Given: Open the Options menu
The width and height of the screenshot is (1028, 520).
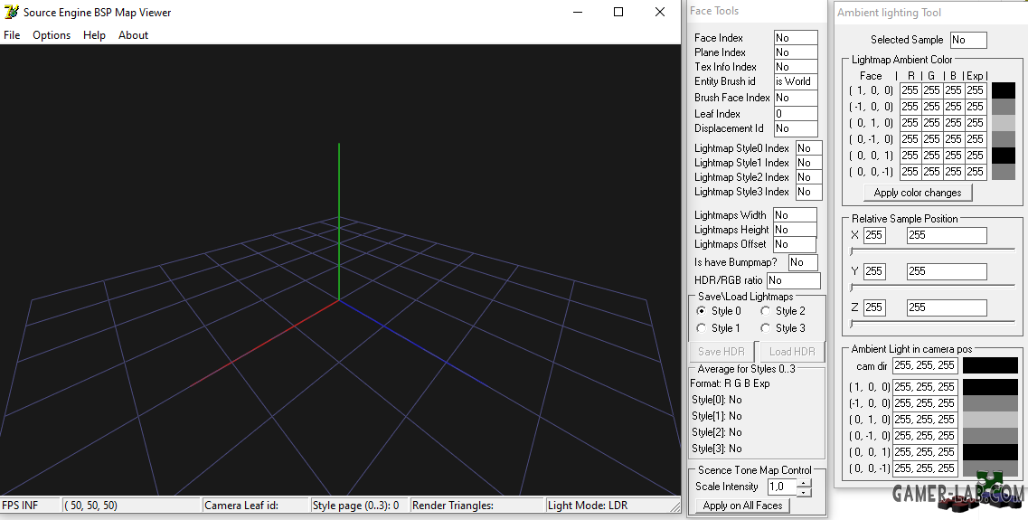Looking at the screenshot, I should point(52,34).
